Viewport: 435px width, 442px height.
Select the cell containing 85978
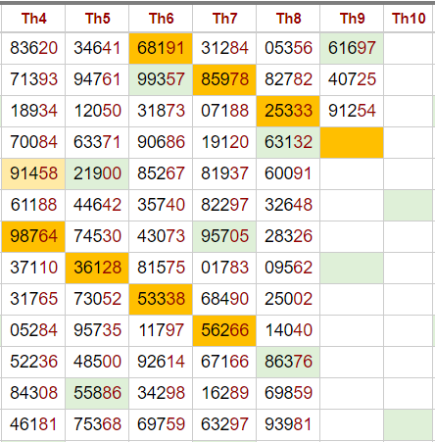224,79
